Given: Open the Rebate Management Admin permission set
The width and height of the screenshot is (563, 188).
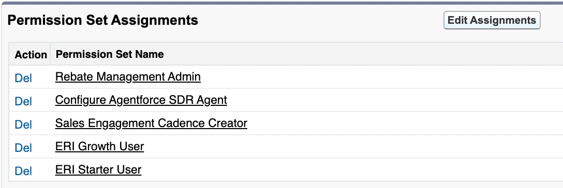Looking at the screenshot, I should tap(128, 76).
